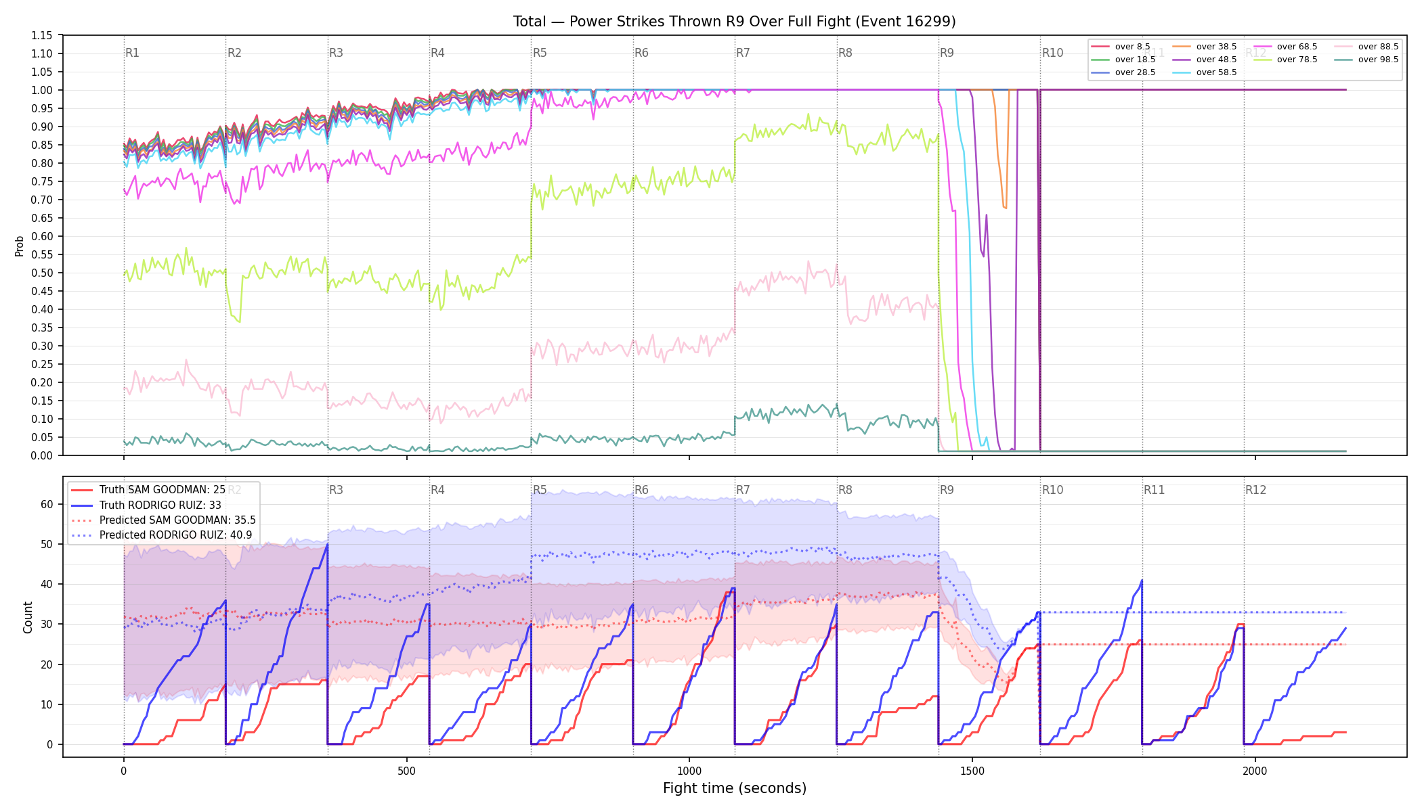This screenshot has width=1422, height=812.
Task: Click the chart title mentioning Event 16299
Action: tap(735, 22)
